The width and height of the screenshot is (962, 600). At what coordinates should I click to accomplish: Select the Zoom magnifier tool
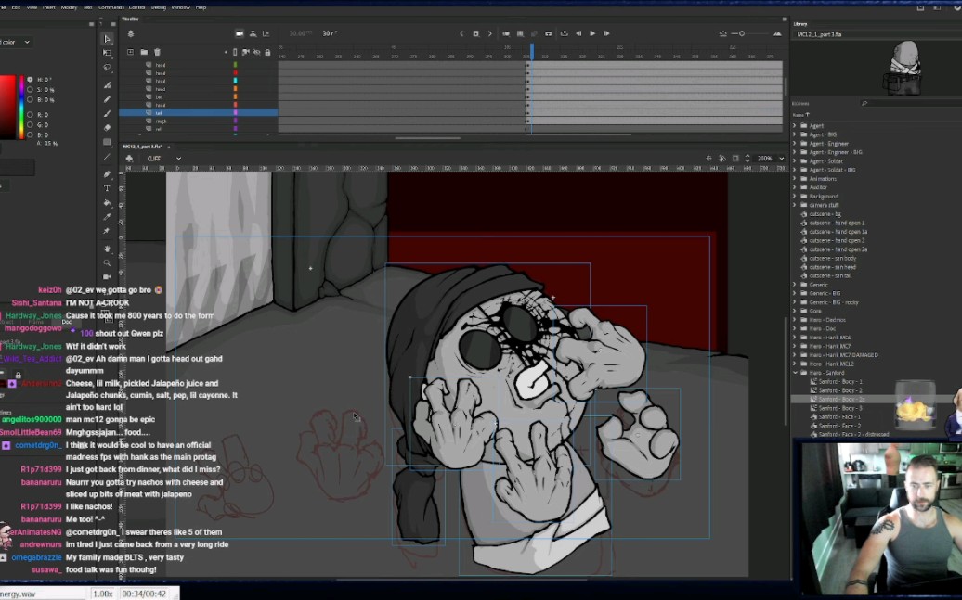coord(107,263)
